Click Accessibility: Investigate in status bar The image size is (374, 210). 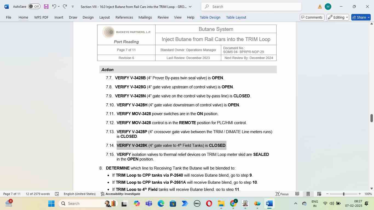tap(120, 194)
